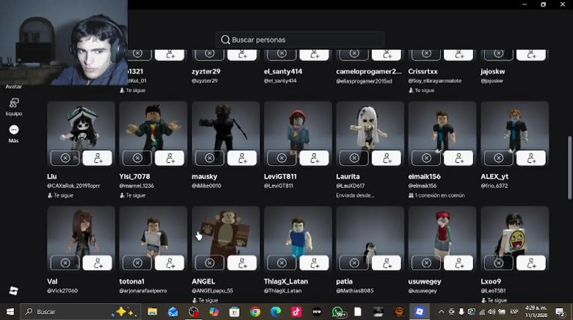Decline LeviGT811's request

(x=282, y=158)
